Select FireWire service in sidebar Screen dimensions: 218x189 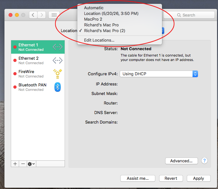(38, 74)
